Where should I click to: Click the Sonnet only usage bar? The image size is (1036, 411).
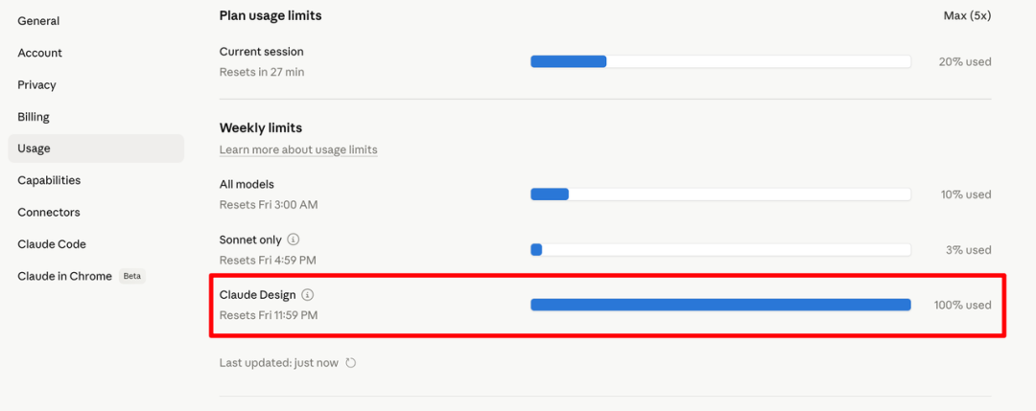tap(720, 250)
